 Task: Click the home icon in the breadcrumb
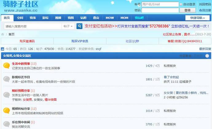click(3, 34)
